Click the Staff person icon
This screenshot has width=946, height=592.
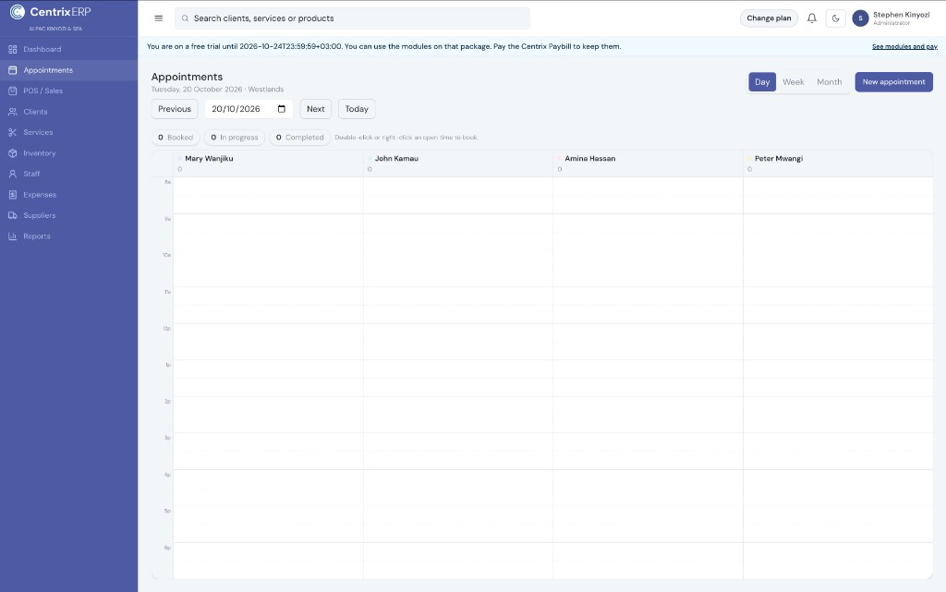click(13, 174)
